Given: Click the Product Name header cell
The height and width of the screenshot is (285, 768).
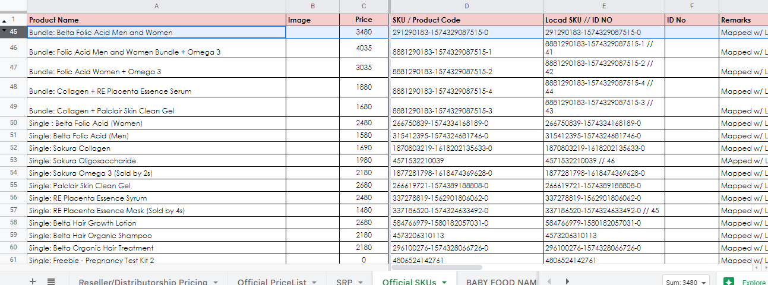Looking at the screenshot, I should (x=156, y=20).
